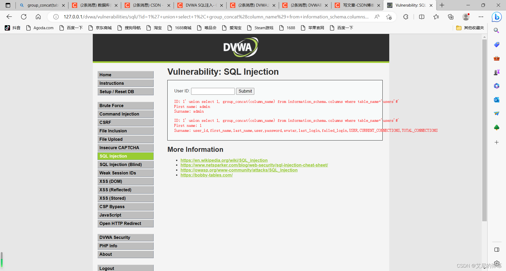Open Weak Session IDs menu item
Image resolution: width=506 pixels, height=271 pixels.
pos(125,173)
